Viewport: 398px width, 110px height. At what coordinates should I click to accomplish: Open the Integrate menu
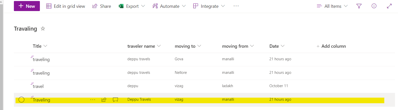coord(209,6)
